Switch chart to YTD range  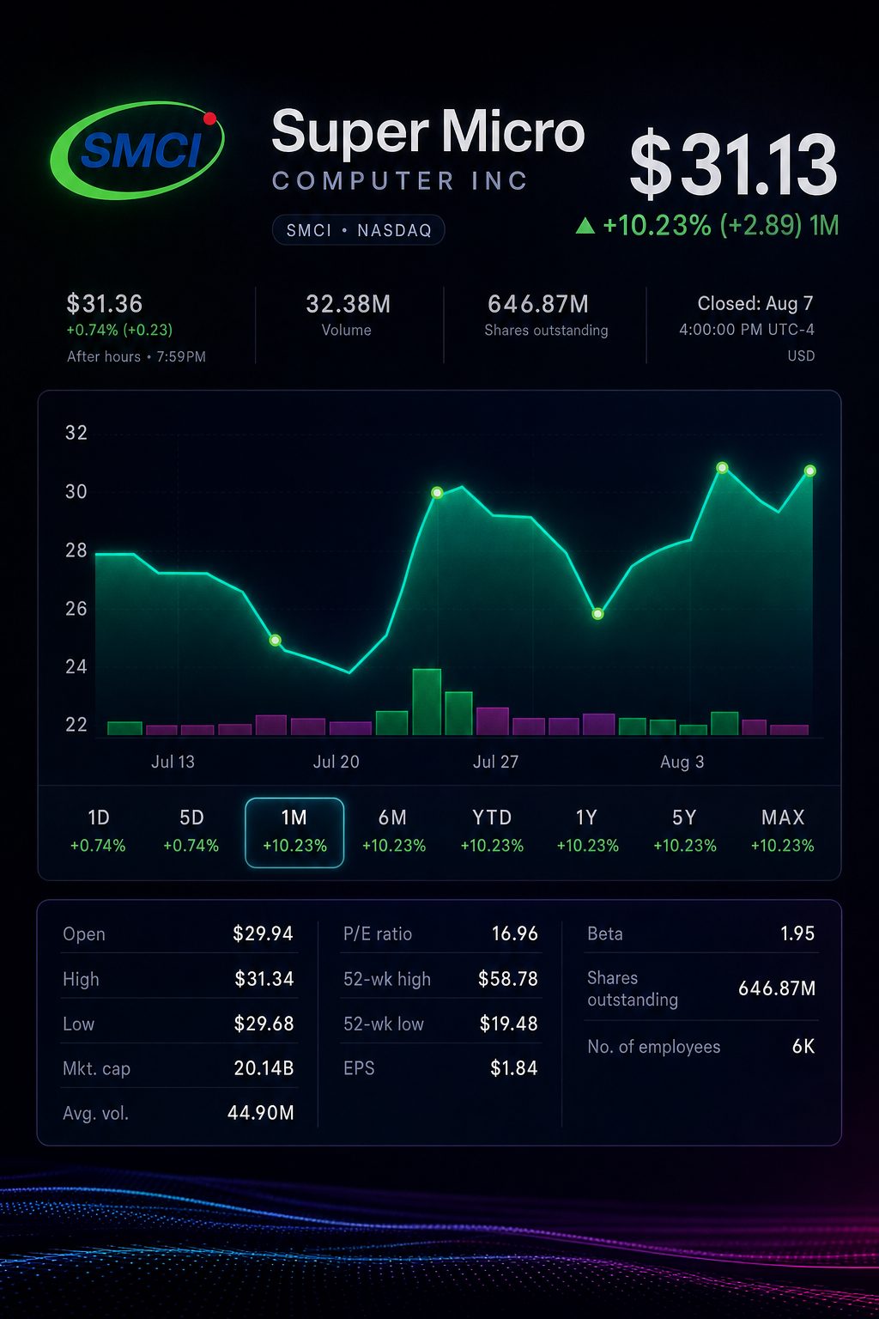(x=492, y=831)
